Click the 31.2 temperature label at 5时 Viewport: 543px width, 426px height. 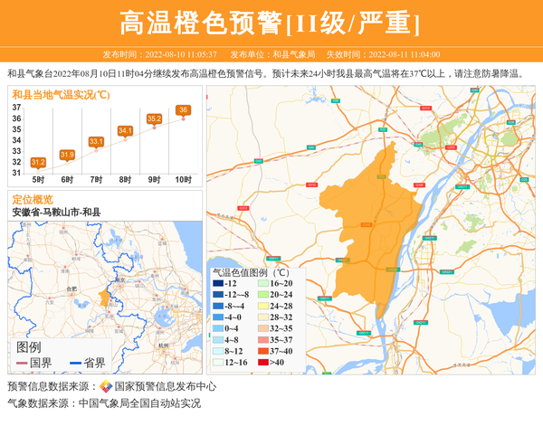38,163
